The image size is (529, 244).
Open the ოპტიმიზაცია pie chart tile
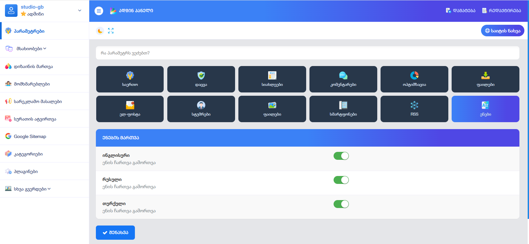point(414,79)
